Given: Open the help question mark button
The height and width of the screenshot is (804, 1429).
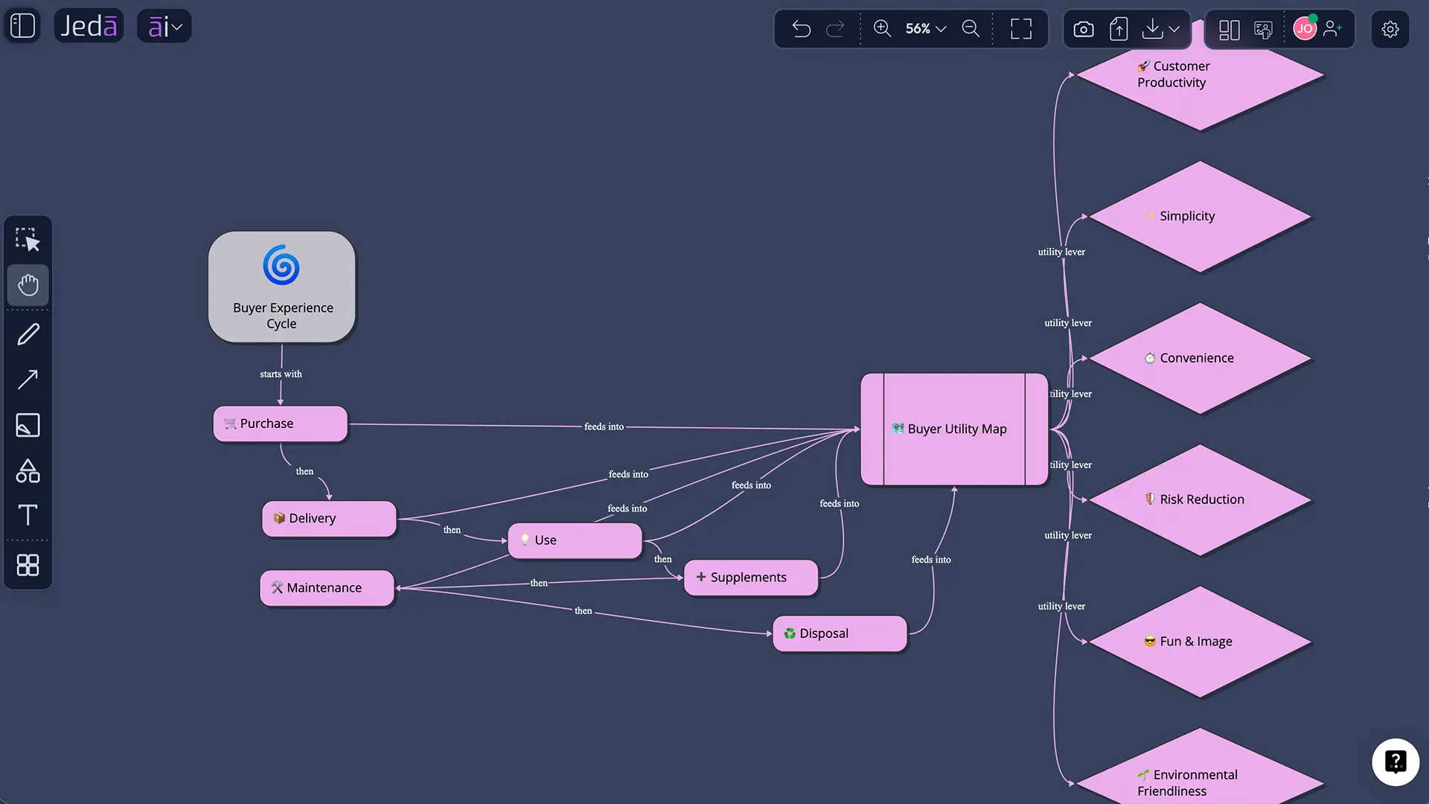Looking at the screenshot, I should (1396, 762).
